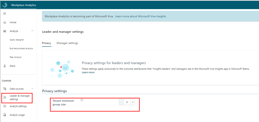259x122 pixels.
Task: Collapse the Analyze section chevron
Action: pos(32,31)
